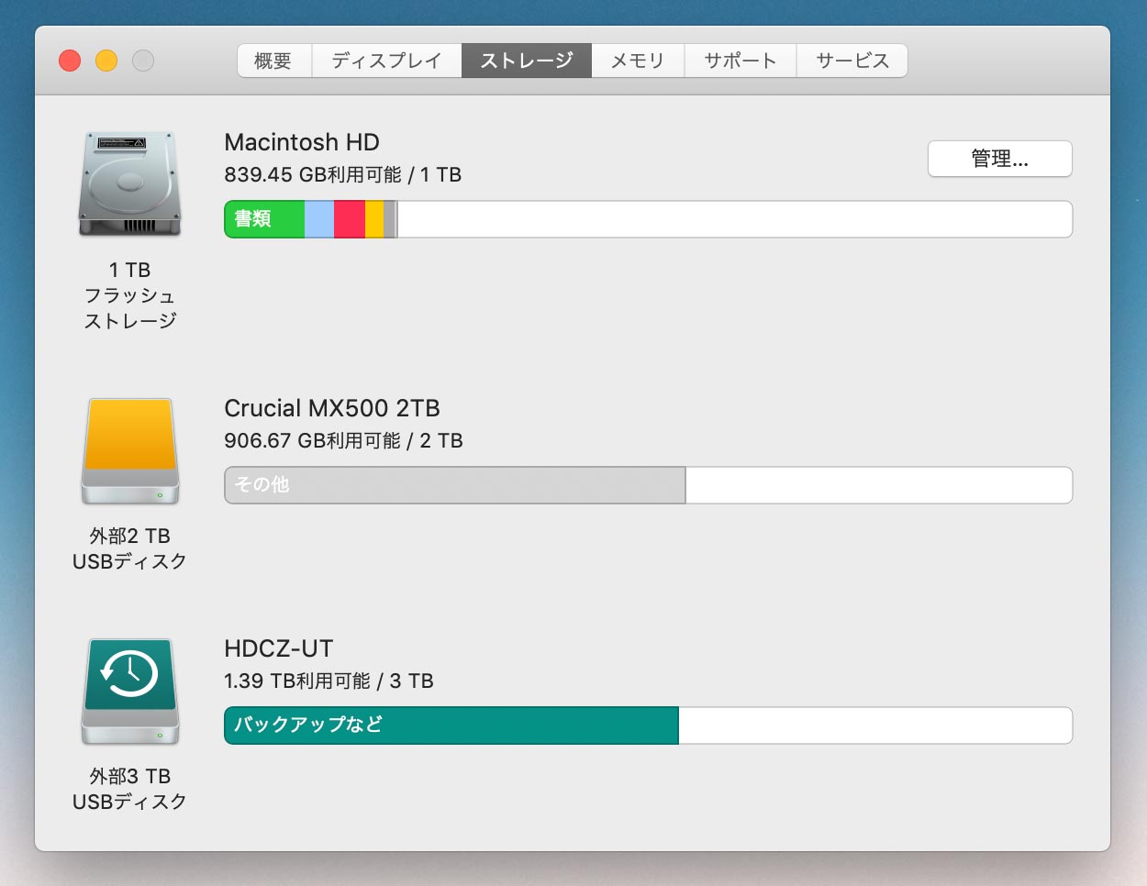Click the Macintosh HD internal drive icon

(x=129, y=184)
